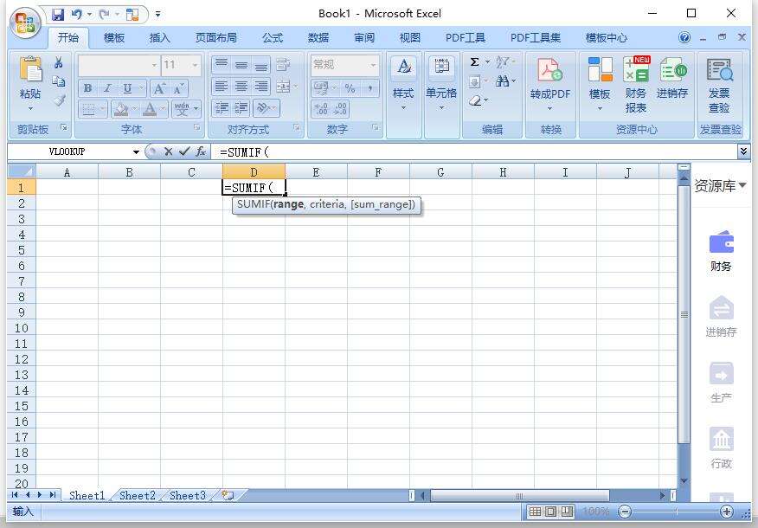The image size is (758, 528).
Task: Cancel the formula entry with X
Action: click(168, 151)
